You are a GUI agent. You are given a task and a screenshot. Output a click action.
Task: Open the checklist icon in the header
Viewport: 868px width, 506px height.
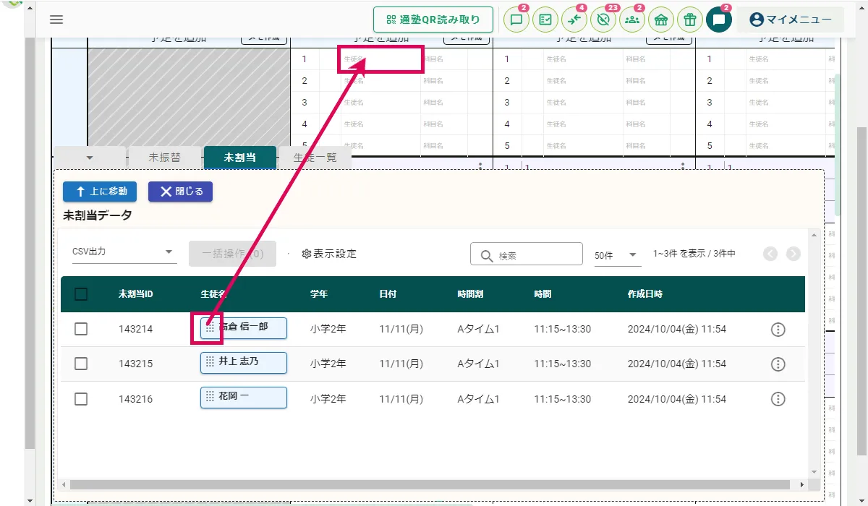point(545,20)
